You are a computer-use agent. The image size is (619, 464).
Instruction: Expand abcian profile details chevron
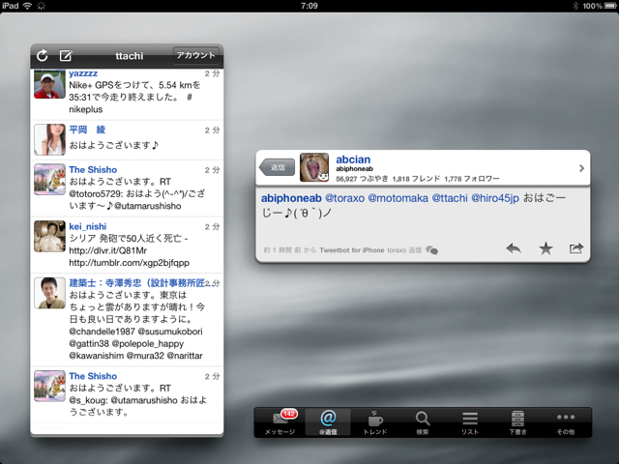[580, 168]
